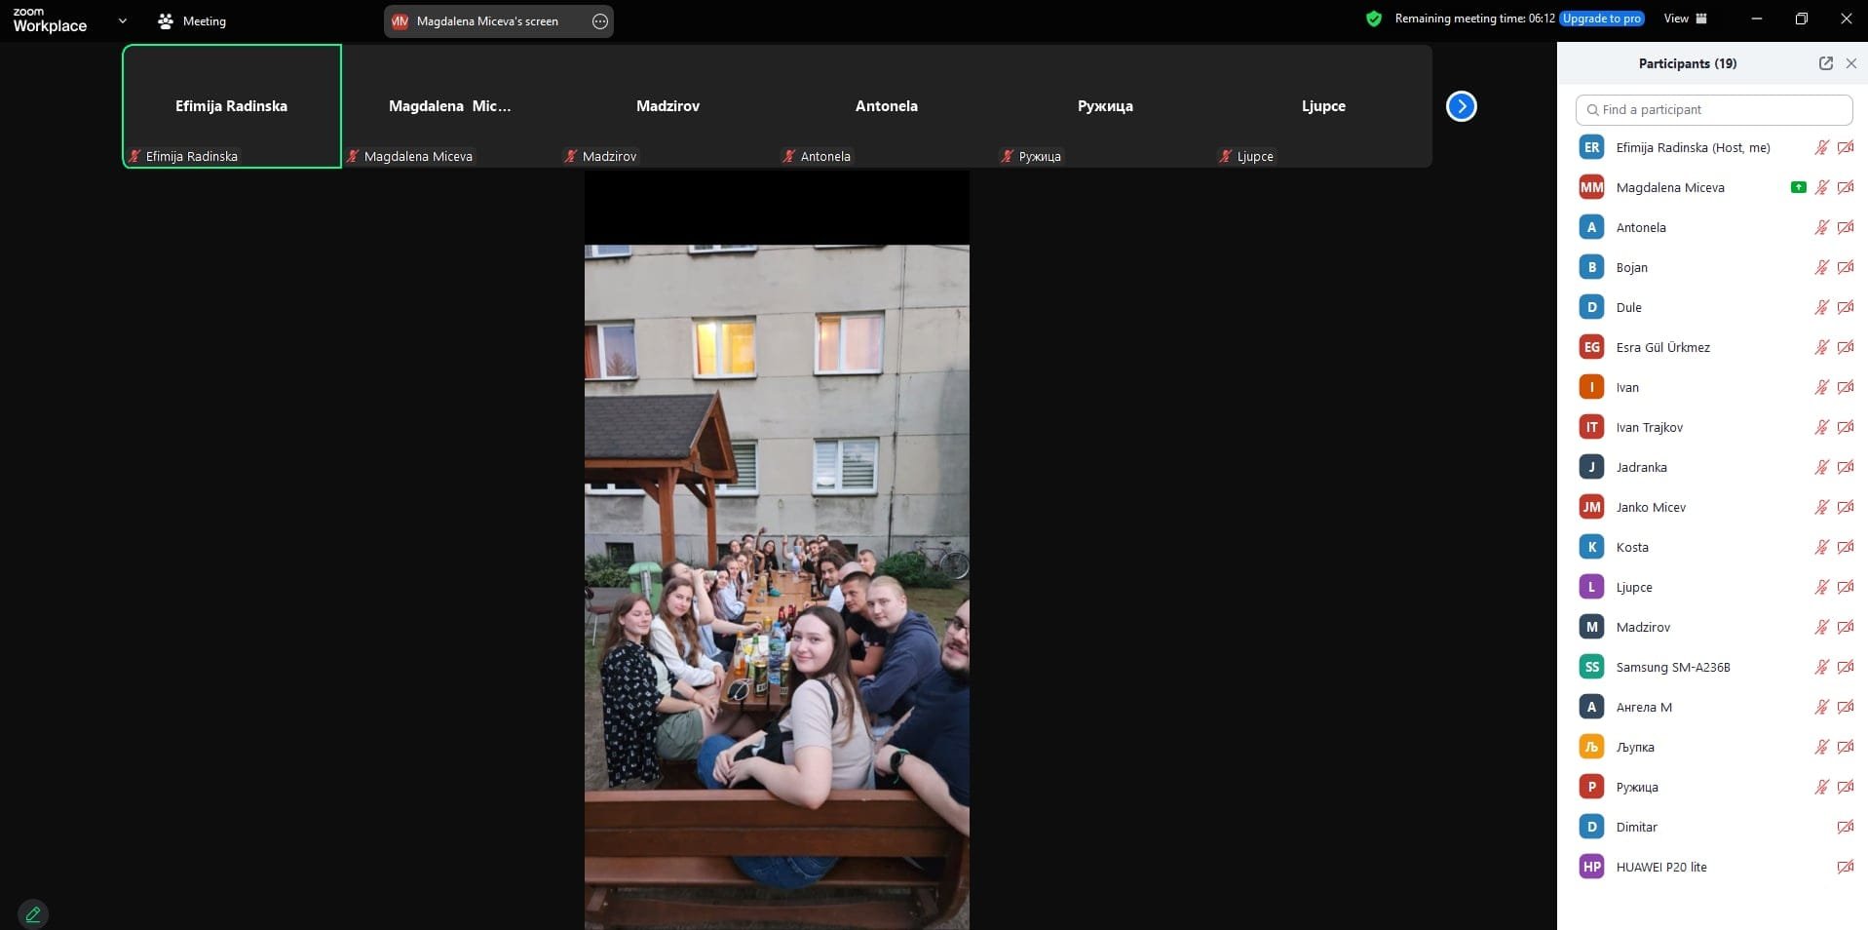The height and width of the screenshot is (930, 1868).
Task: Click the EG avatar of Esra Gül Ürkmez
Action: click(1591, 347)
